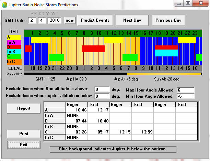Click the month input field
210x161 pixels.
coord(32,20)
